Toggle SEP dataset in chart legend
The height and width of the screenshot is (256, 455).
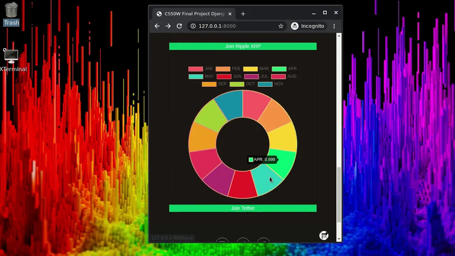point(214,84)
